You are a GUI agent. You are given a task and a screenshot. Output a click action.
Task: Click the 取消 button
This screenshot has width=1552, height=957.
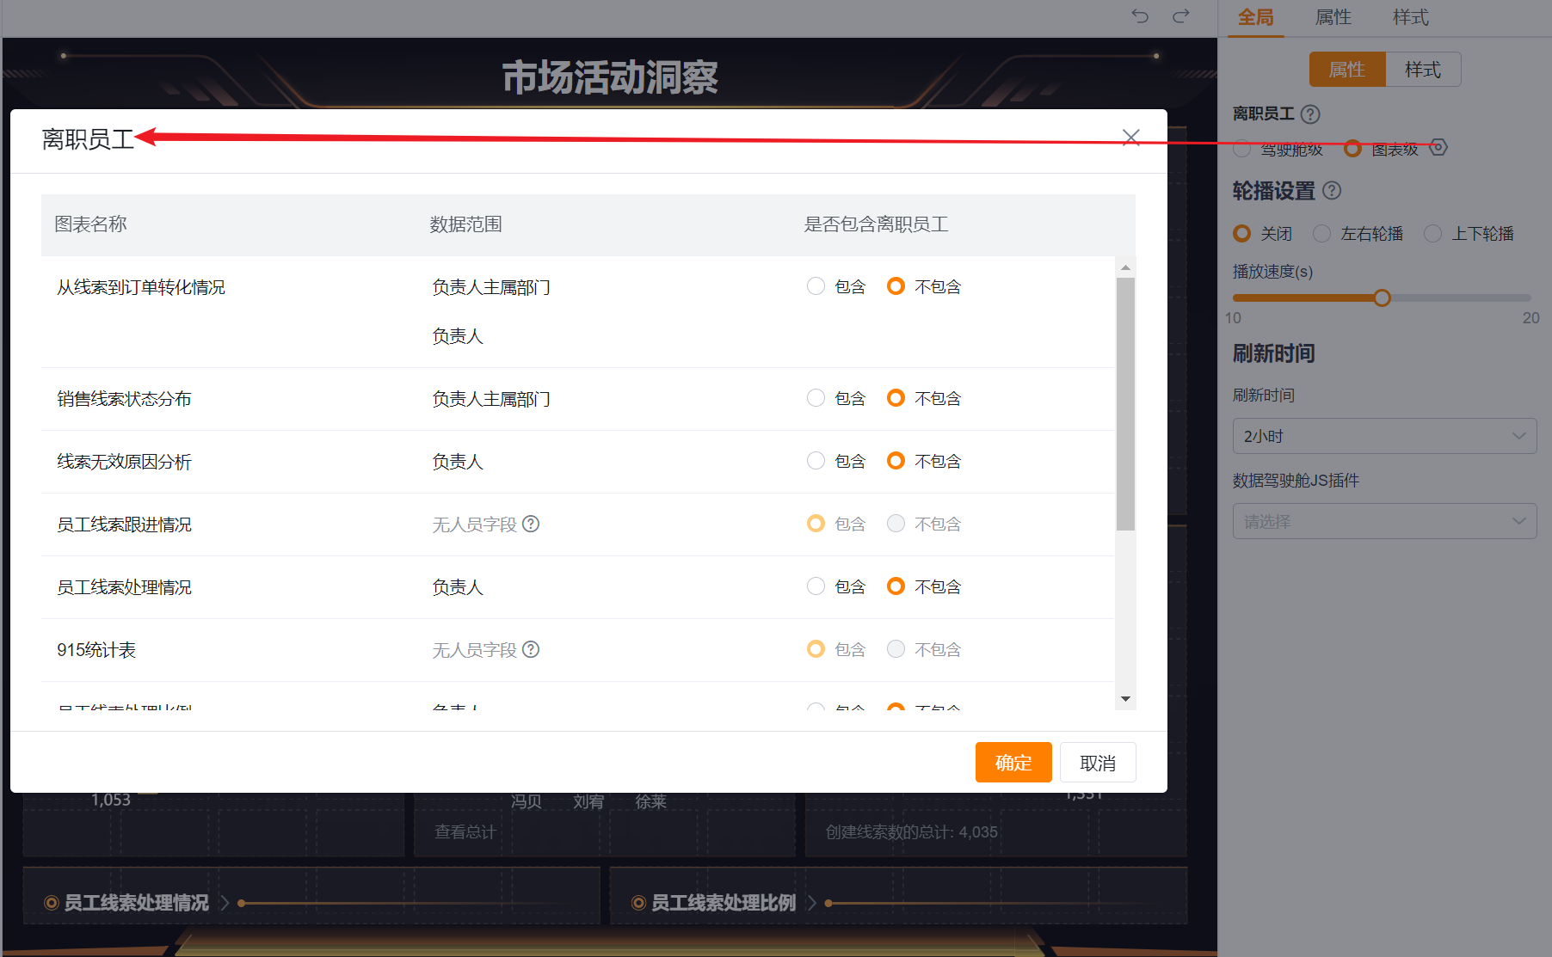(1098, 762)
